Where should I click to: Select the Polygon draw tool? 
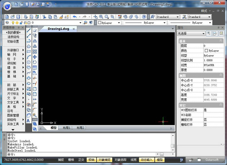pos(29,46)
